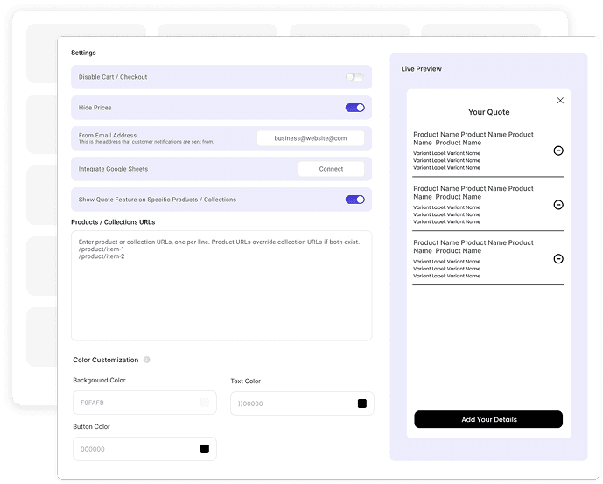Close the Your Quote preview panel
This screenshot has height=484, width=603.
(x=560, y=101)
